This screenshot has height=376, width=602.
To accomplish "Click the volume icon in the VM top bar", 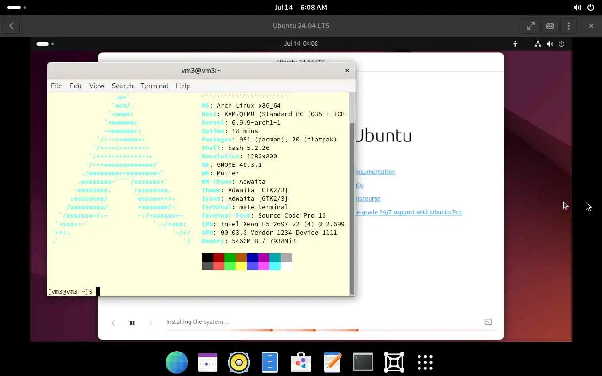I will [550, 44].
